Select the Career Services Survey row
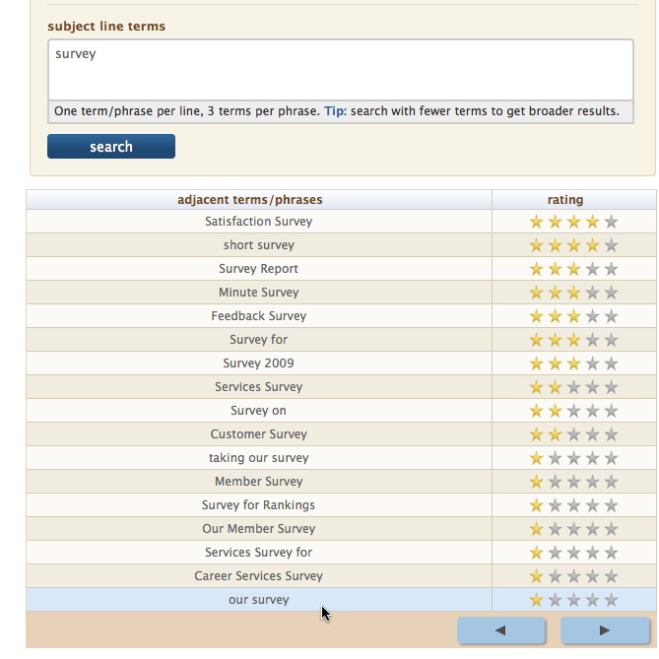Screen dimensions: 659x659 [259, 576]
